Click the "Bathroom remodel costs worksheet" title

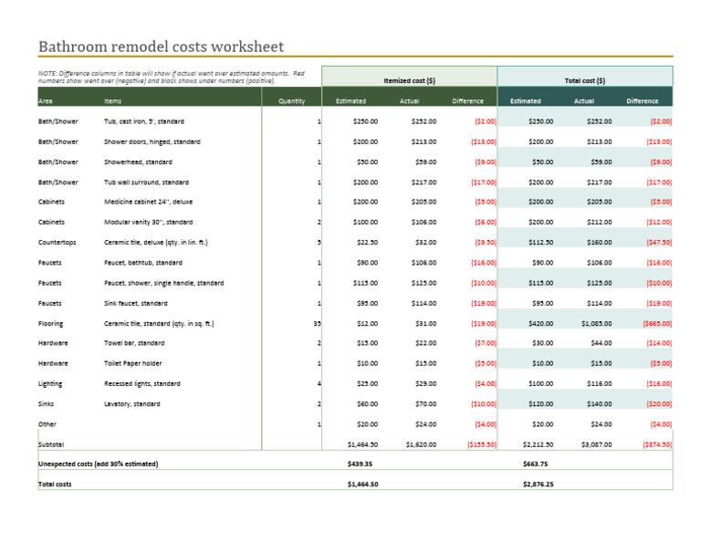(x=161, y=47)
